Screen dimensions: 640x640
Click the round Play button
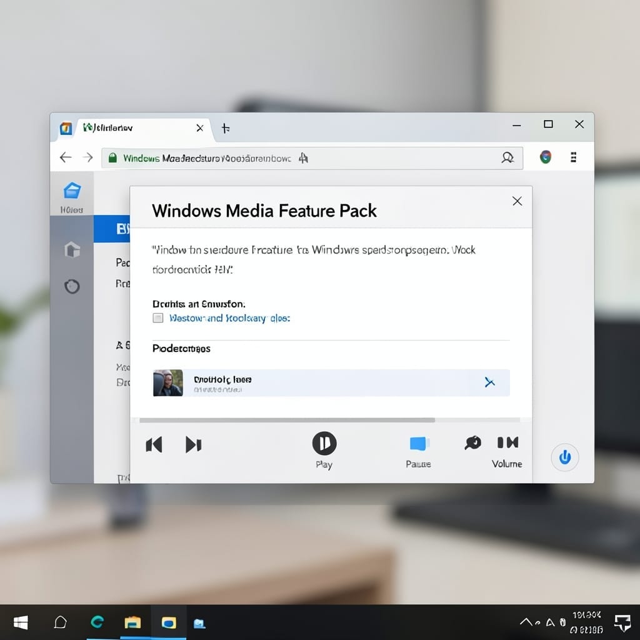tap(324, 443)
